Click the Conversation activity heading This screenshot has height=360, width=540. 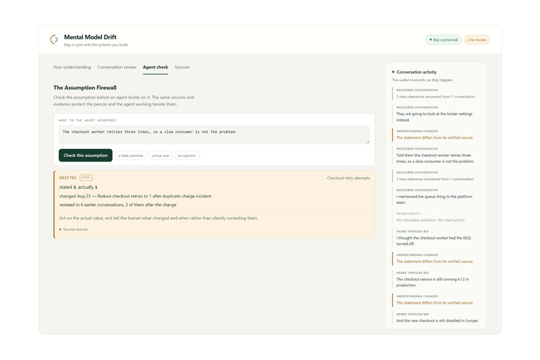(416, 72)
